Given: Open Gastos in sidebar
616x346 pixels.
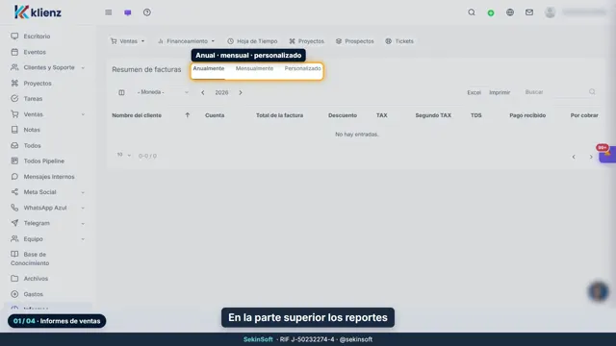Looking at the screenshot, I should point(33,294).
